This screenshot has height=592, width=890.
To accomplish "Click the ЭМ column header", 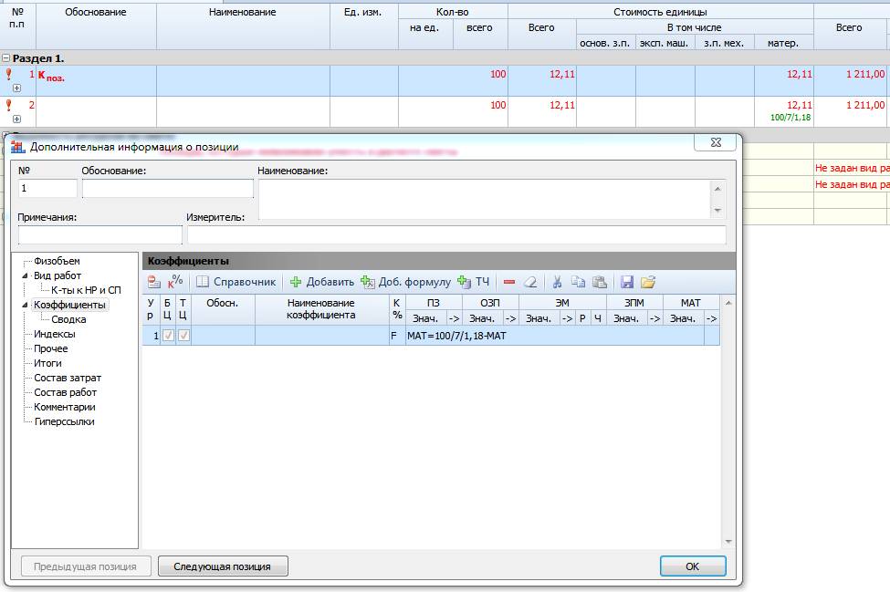I will click(562, 303).
